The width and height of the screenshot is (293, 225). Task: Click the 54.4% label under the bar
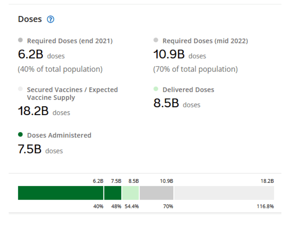pos(132,206)
